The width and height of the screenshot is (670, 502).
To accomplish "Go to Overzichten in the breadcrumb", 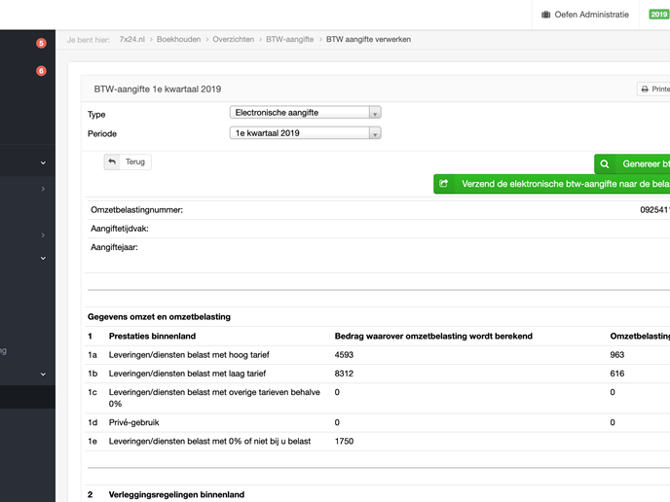I will (233, 39).
